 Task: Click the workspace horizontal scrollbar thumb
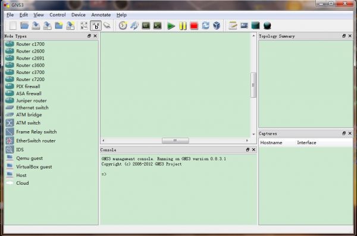coord(176,141)
